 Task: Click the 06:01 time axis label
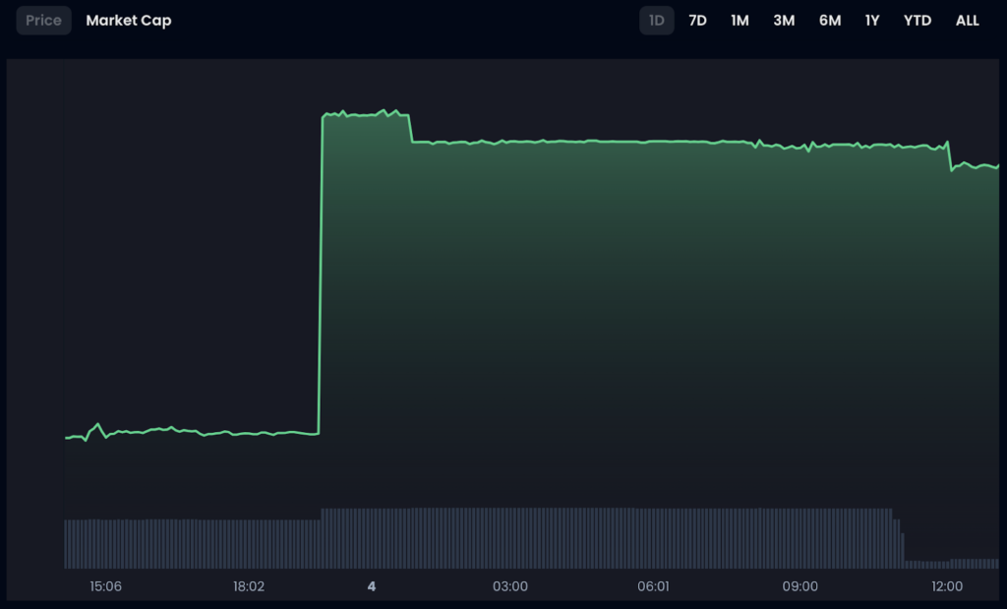(654, 586)
